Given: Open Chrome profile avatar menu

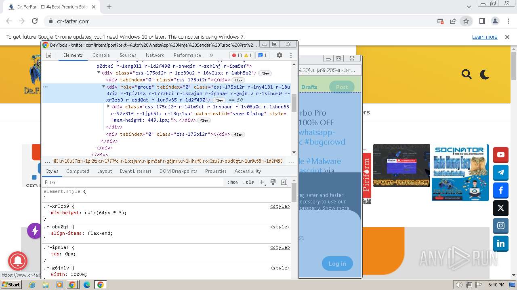Looking at the screenshot, I should click(x=495, y=21).
